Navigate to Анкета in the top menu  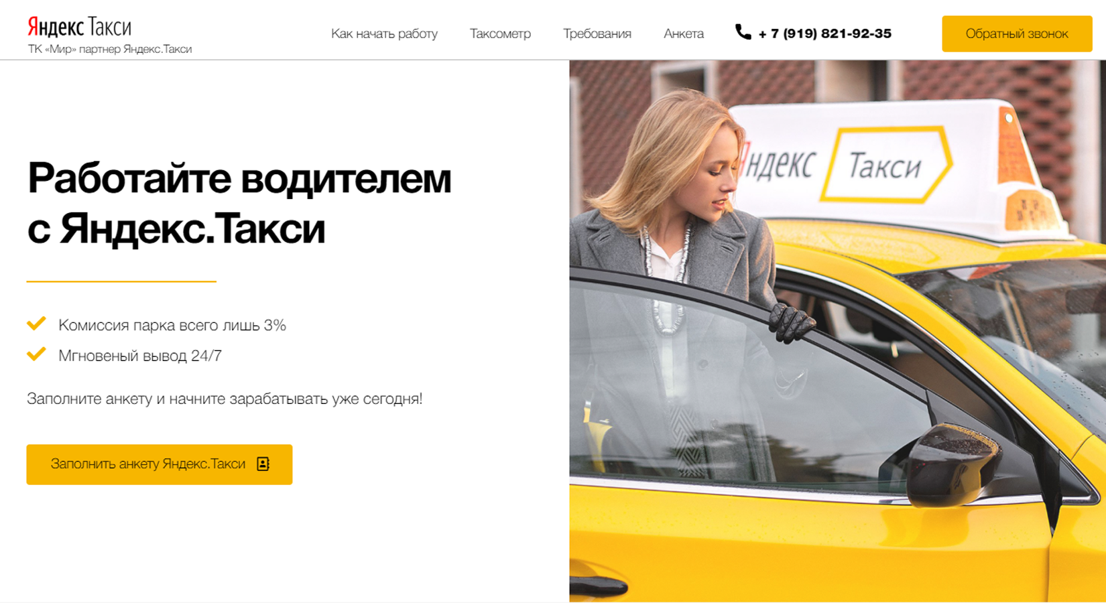pos(684,33)
